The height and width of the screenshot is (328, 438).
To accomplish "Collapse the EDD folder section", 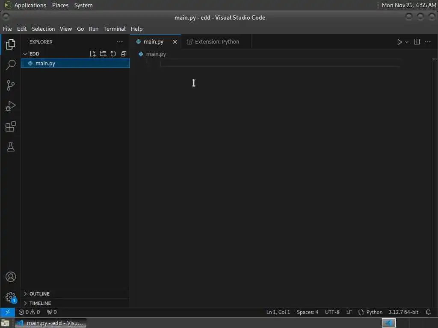I will pos(75,54).
